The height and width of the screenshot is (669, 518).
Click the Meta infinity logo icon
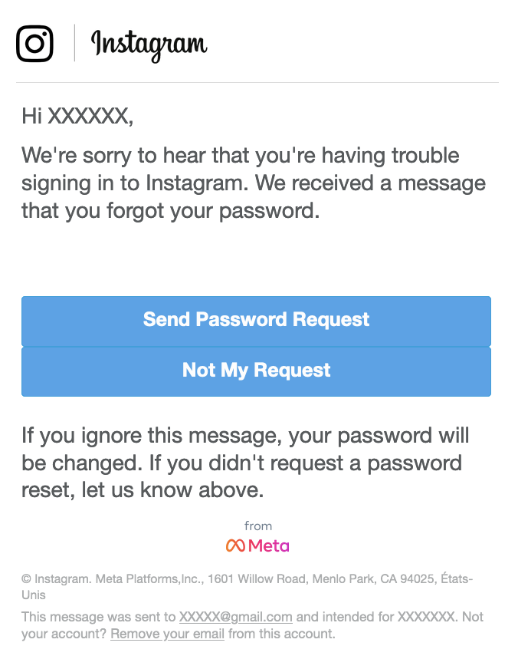[x=235, y=546]
